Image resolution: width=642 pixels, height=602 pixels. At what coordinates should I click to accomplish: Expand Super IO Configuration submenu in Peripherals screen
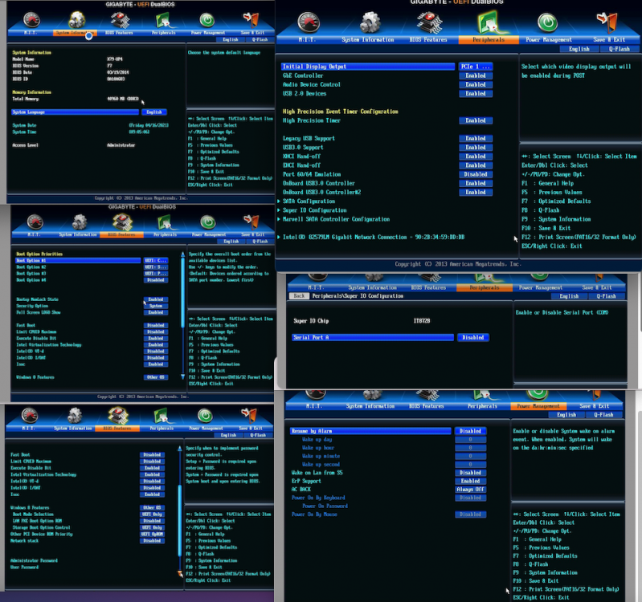(x=314, y=210)
